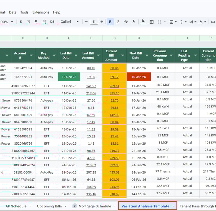Click the increase decimal places icon
This screenshot has height=211, width=216.
(x=44, y=22)
